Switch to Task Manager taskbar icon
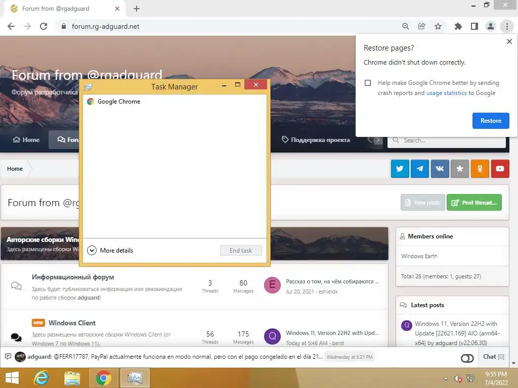The height and width of the screenshot is (388, 518). tap(135, 378)
